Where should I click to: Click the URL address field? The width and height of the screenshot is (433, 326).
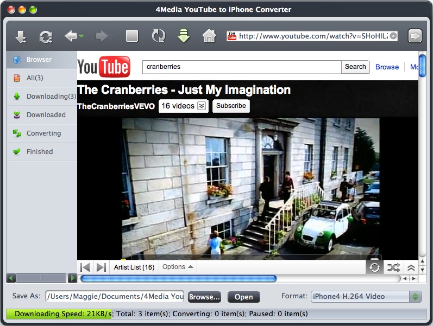click(x=313, y=36)
